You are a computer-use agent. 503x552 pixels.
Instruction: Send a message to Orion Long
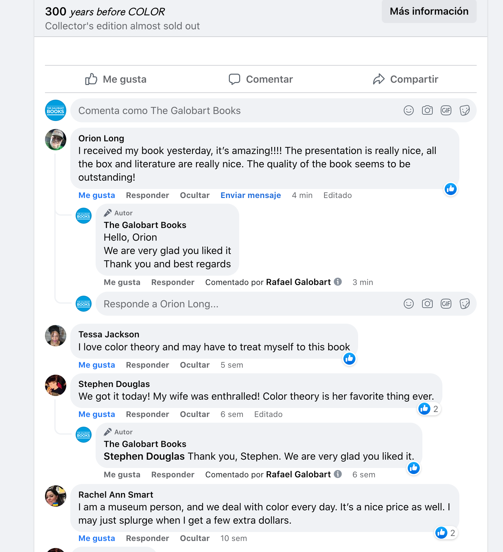(251, 195)
